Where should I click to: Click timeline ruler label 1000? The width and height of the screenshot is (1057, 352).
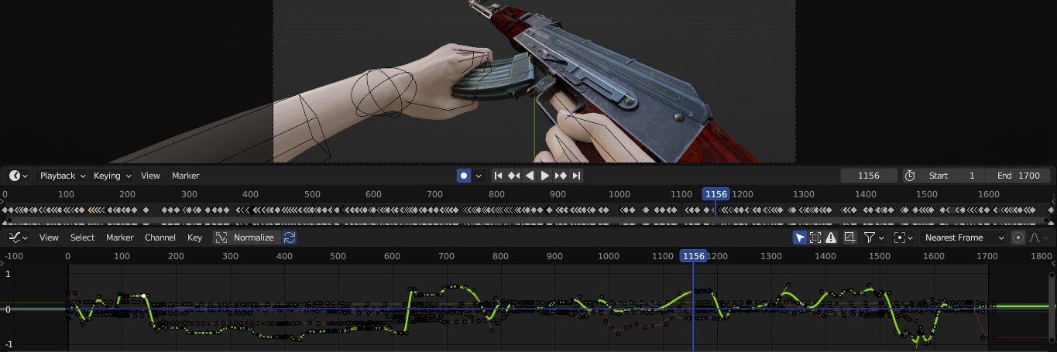[x=619, y=194]
